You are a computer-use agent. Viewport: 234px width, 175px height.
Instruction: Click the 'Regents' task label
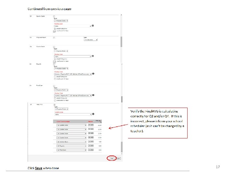point(39,64)
